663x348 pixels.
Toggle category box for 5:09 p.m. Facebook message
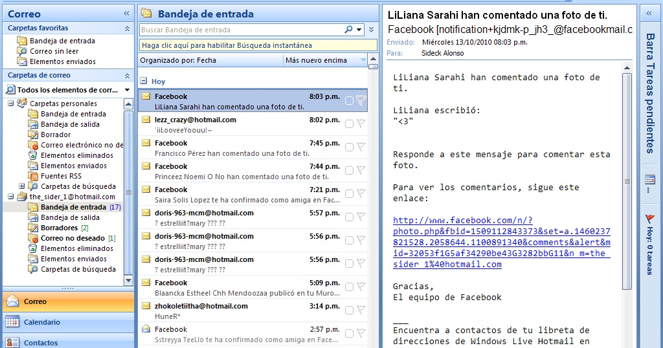coord(349,287)
